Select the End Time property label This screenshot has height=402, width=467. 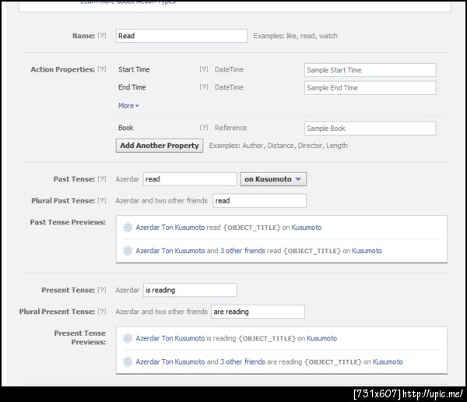click(132, 87)
